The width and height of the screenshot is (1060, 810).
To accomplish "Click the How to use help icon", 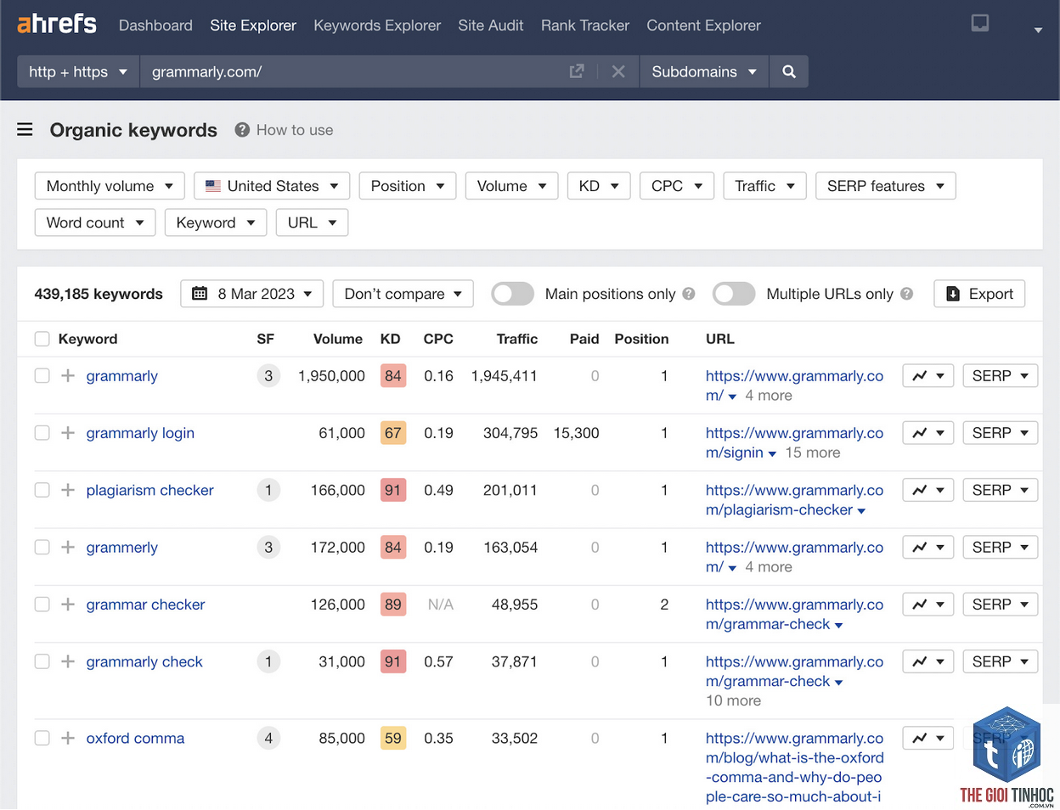I will click(242, 130).
